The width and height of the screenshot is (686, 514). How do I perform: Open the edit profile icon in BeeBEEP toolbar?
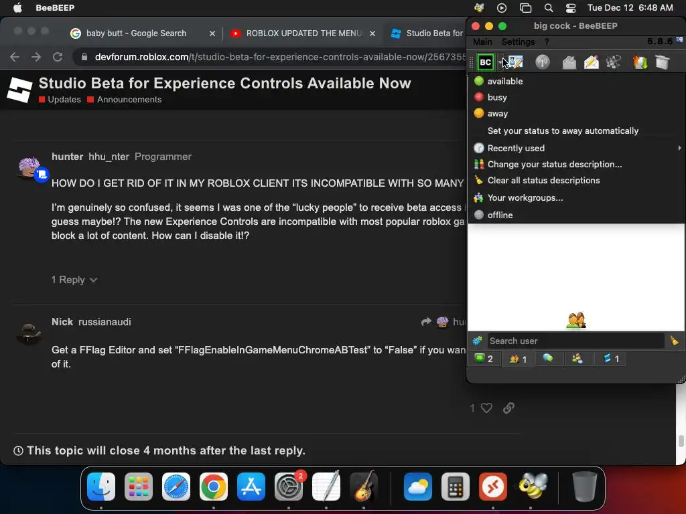point(515,62)
